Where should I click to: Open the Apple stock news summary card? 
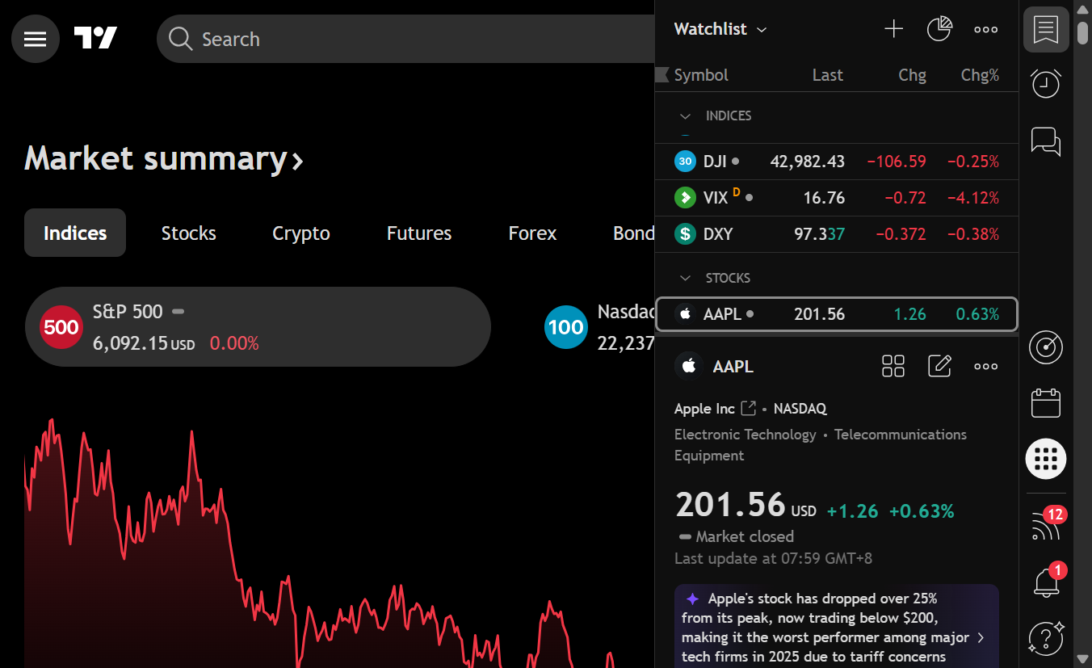click(837, 626)
